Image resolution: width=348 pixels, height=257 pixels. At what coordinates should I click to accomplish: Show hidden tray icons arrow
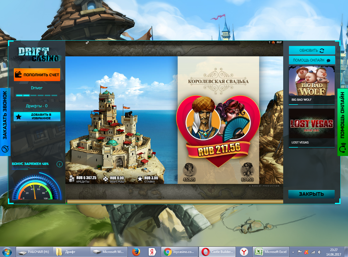coord(293,252)
